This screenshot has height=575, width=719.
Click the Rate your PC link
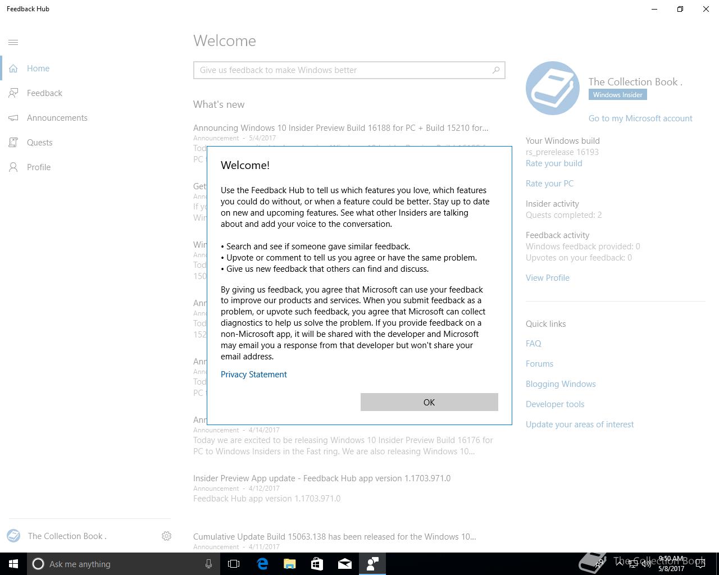pos(549,184)
